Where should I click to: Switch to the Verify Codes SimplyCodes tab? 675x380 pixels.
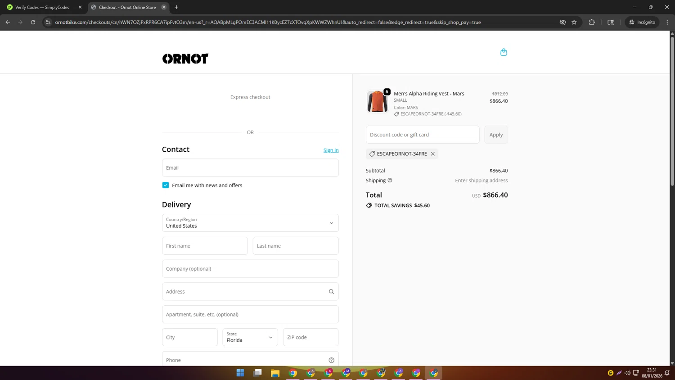[x=42, y=7]
